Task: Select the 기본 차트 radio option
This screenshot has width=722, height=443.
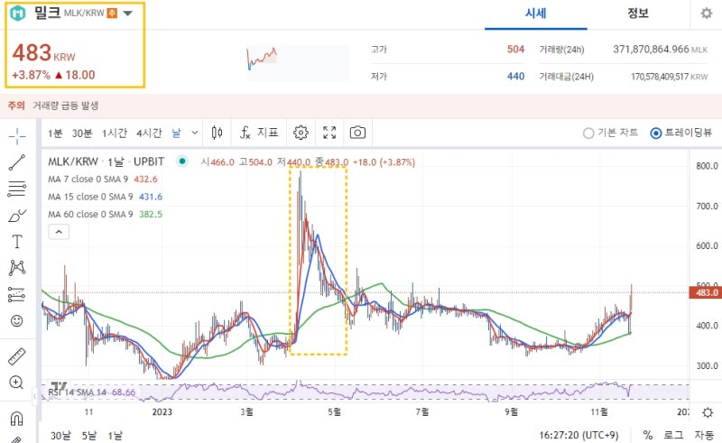Action: pyautogui.click(x=611, y=134)
